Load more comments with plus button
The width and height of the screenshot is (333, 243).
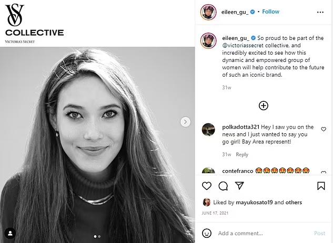click(264, 105)
